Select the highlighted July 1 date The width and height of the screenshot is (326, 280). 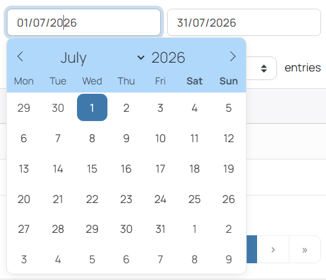(92, 107)
